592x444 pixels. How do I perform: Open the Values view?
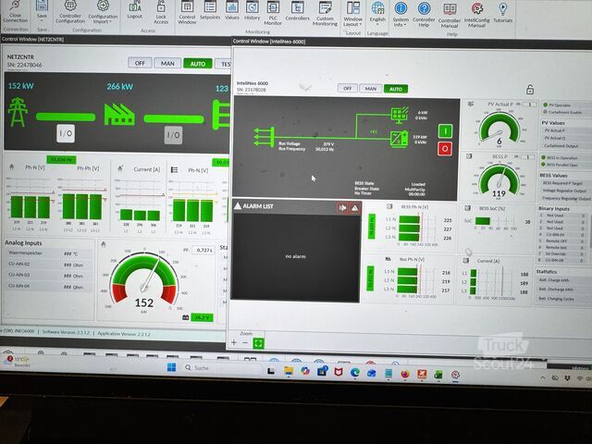pyautogui.click(x=232, y=10)
